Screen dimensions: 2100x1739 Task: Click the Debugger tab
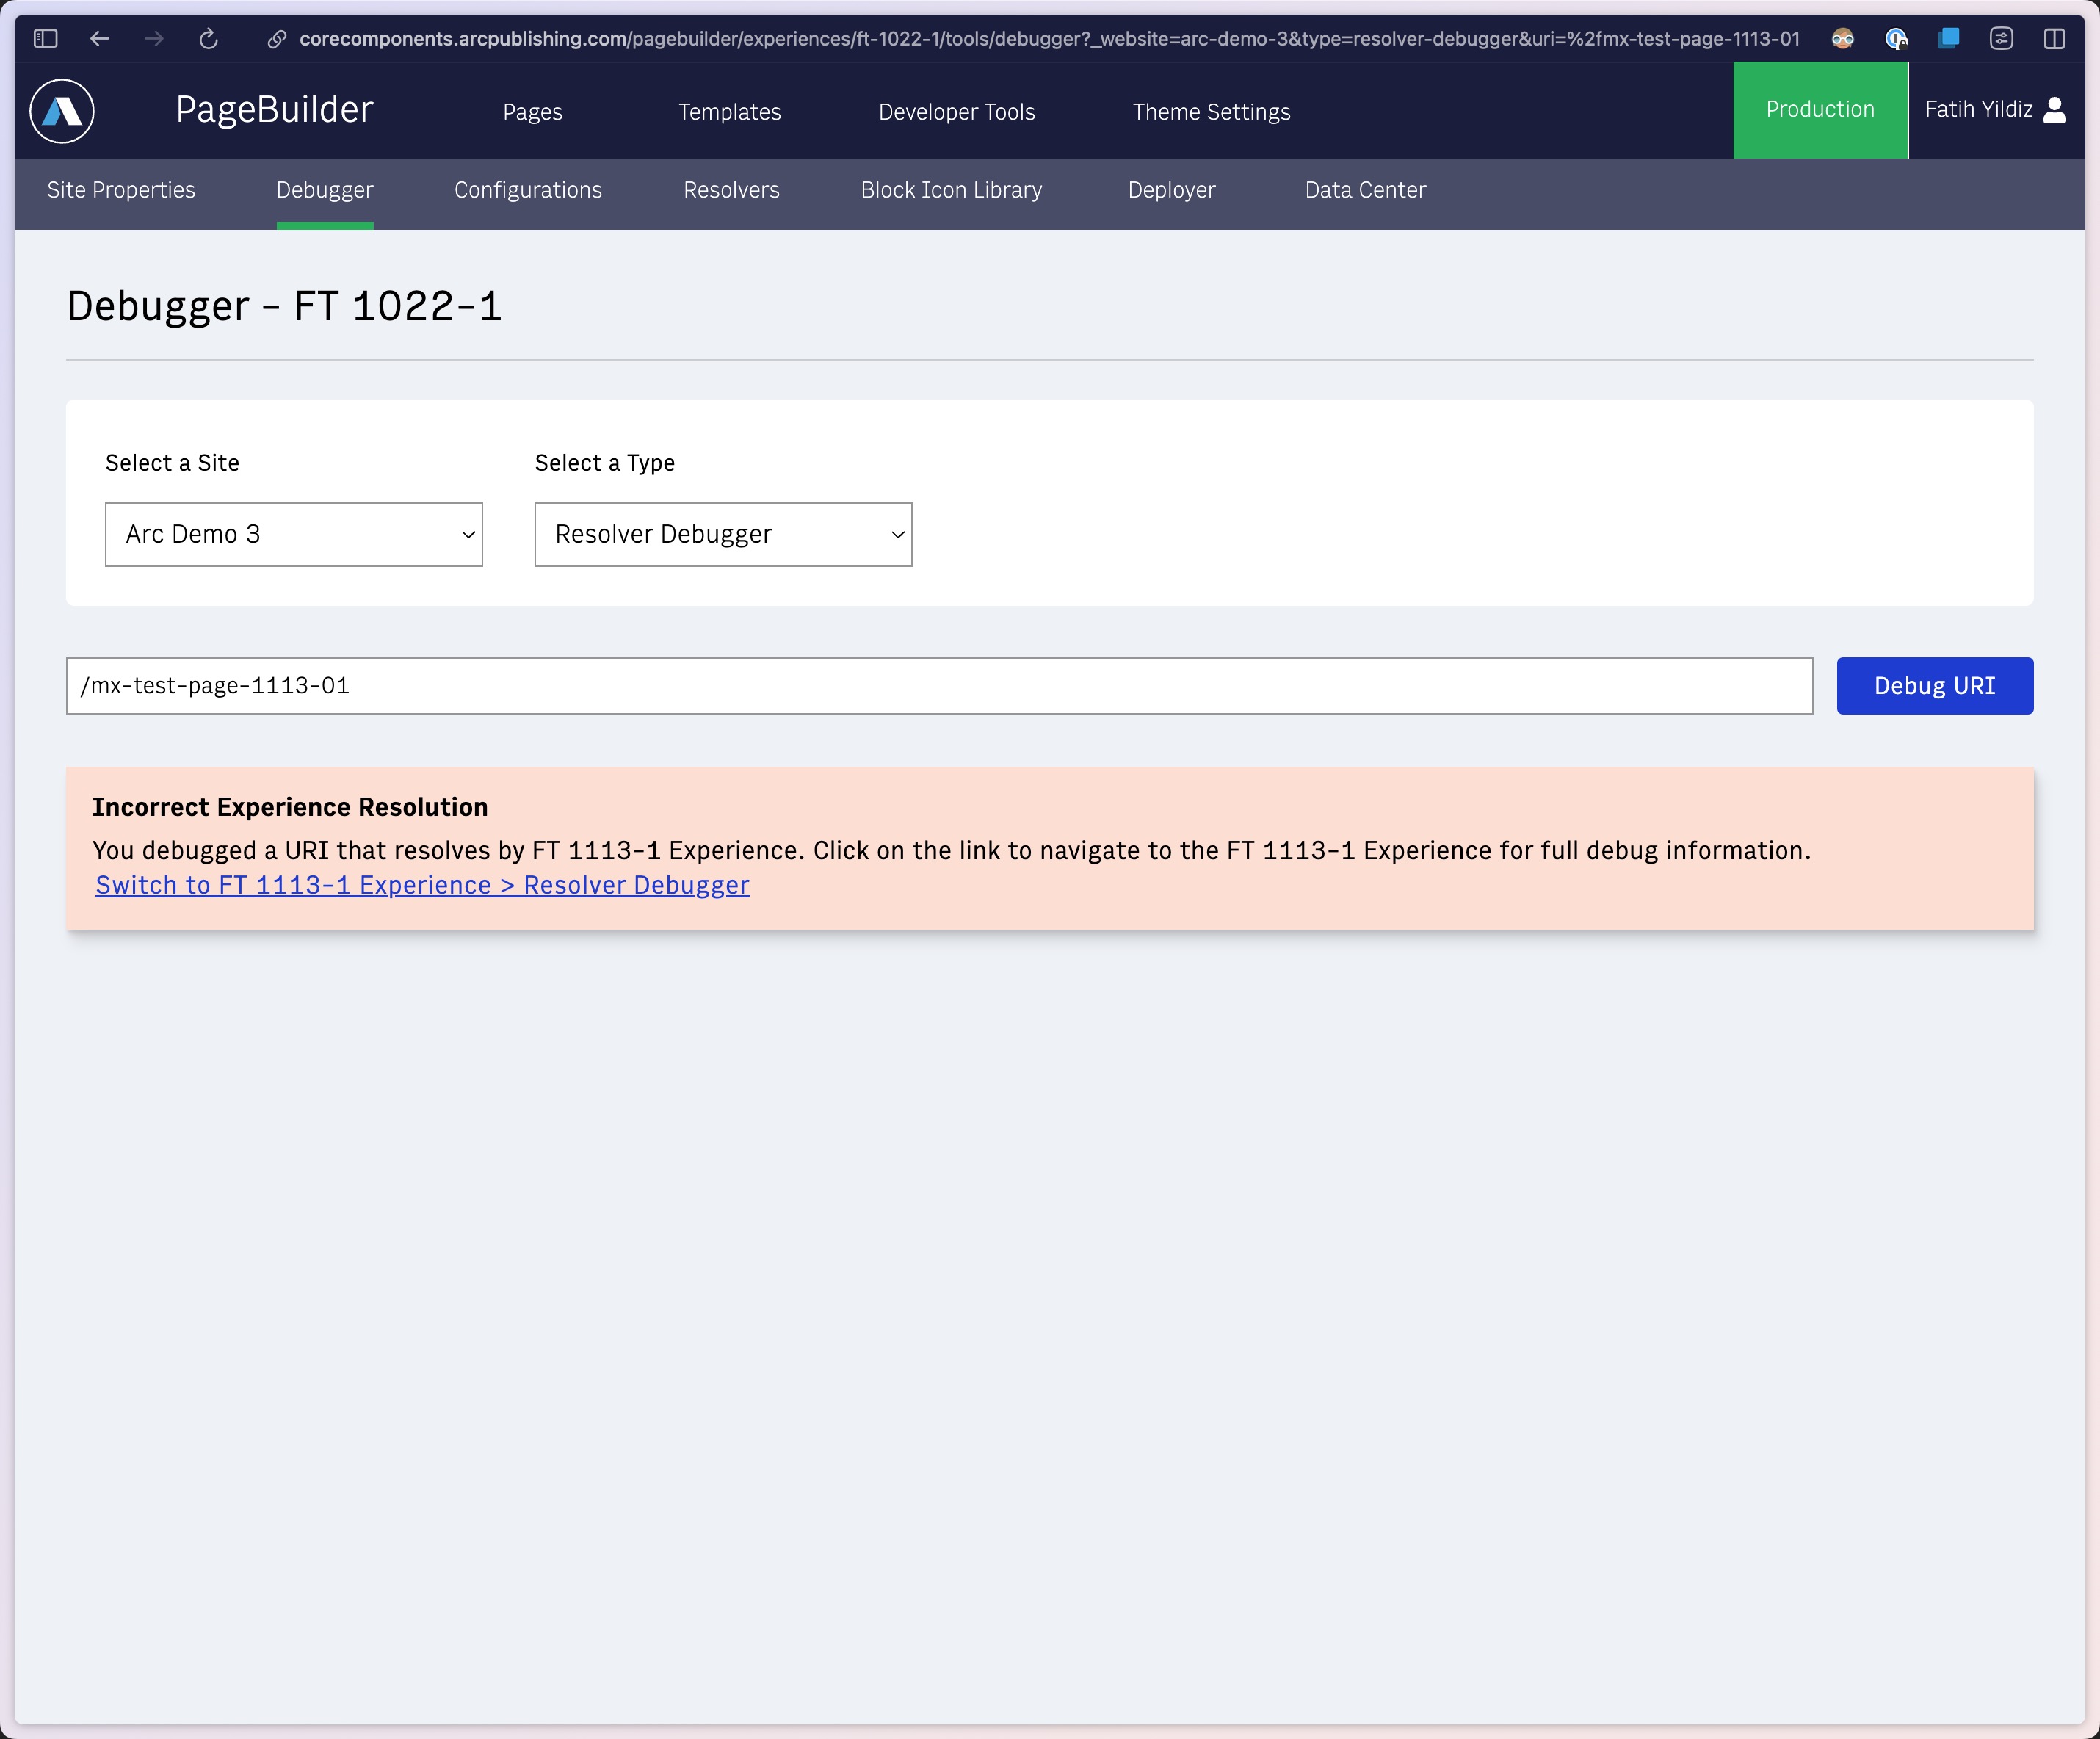click(325, 190)
